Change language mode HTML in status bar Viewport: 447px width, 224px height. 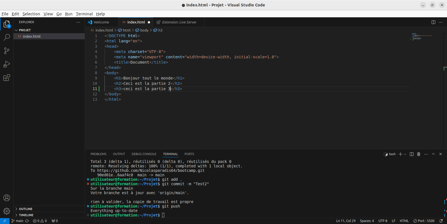pos(404,221)
